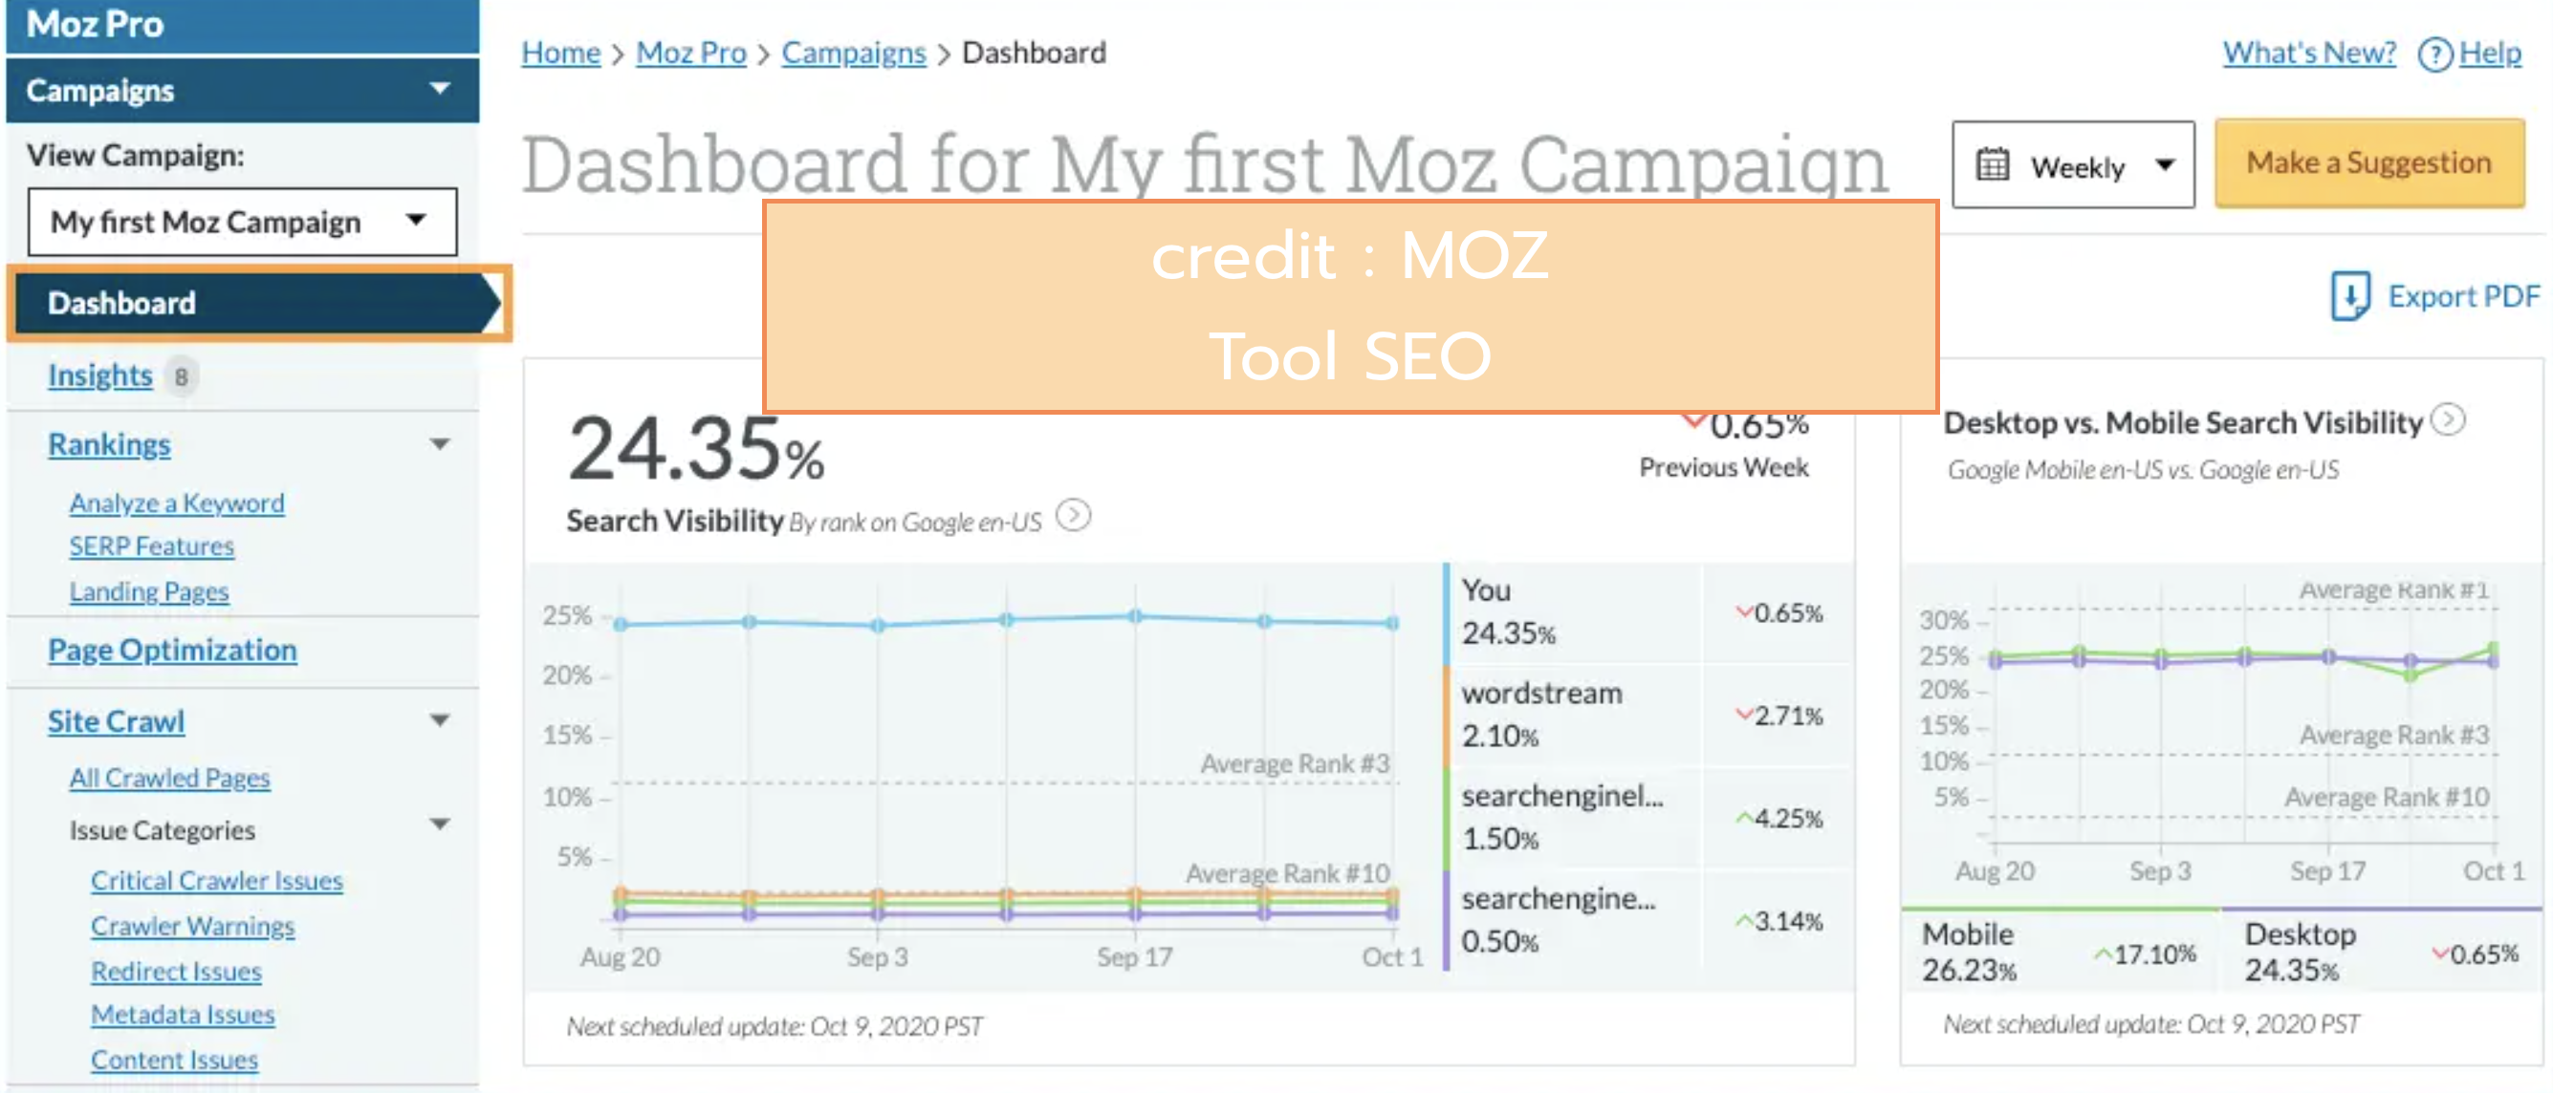The width and height of the screenshot is (2553, 1093).
Task: Click the calendar icon beside Weekly
Action: pyautogui.click(x=1995, y=165)
